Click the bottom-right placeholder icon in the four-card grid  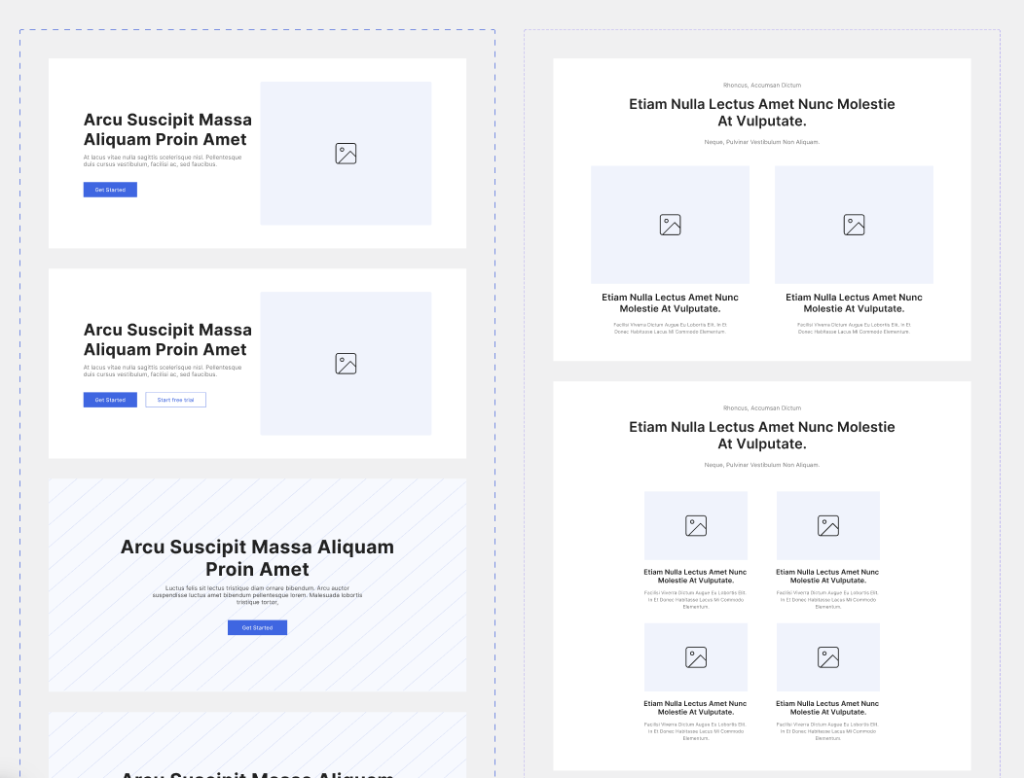pyautogui.click(x=827, y=656)
